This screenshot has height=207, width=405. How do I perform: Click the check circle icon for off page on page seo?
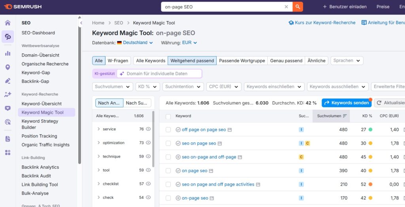click(x=178, y=130)
